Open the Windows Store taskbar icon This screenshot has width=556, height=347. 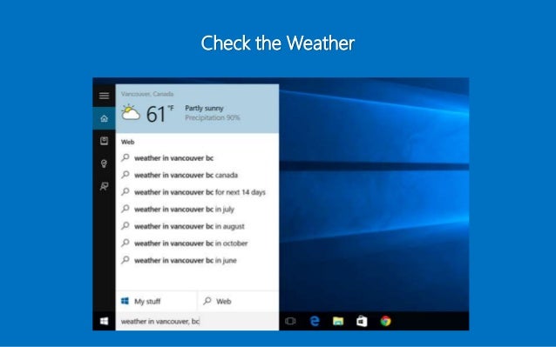point(362,321)
